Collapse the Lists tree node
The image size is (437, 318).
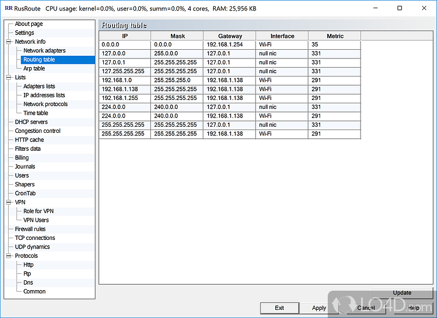(x=9, y=78)
